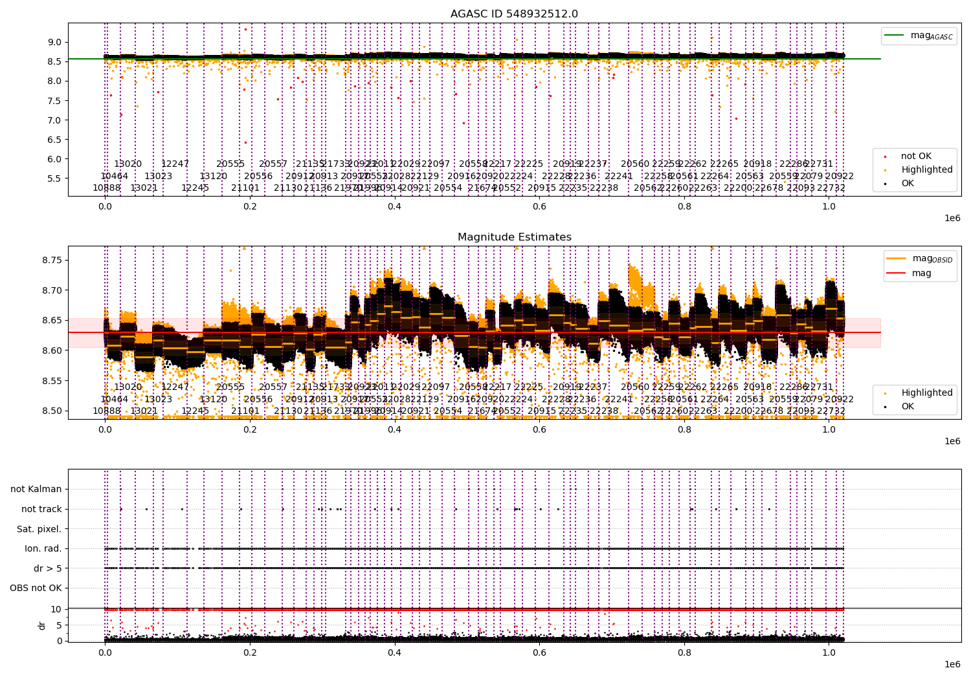Click the 'AGASC ID 548932512.0' plot title
Viewport: 971px width, 679px height.
[x=514, y=14]
